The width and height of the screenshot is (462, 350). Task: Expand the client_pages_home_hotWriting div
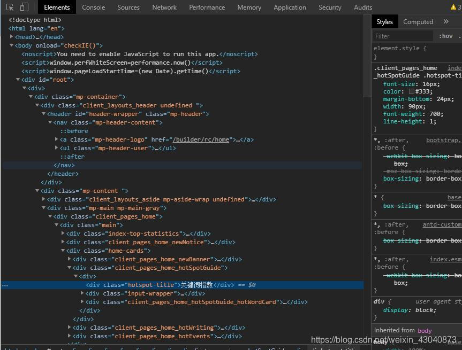69,327
